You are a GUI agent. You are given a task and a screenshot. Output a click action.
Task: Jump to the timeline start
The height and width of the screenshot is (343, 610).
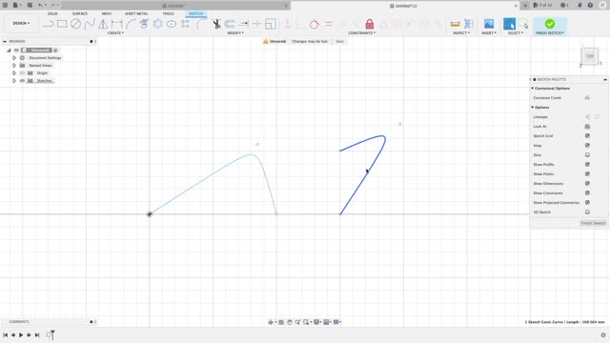coord(5,334)
